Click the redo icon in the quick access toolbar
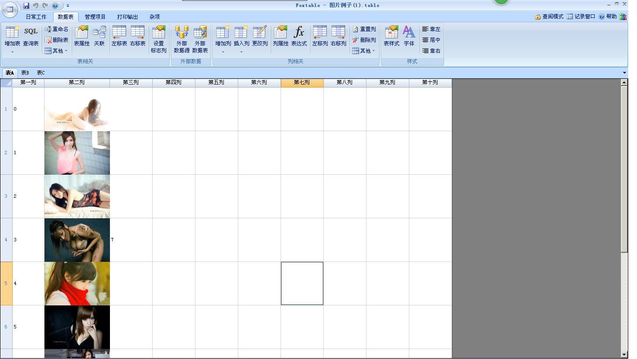637x359 pixels. (x=45, y=6)
